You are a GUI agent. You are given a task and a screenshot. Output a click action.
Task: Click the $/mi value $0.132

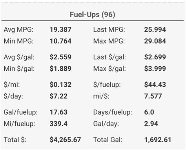60,84
